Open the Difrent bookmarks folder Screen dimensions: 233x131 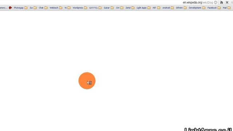(181, 8)
